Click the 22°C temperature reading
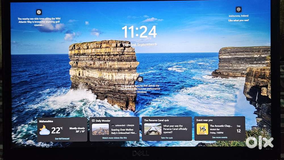284x160 pixels. click(x=57, y=130)
